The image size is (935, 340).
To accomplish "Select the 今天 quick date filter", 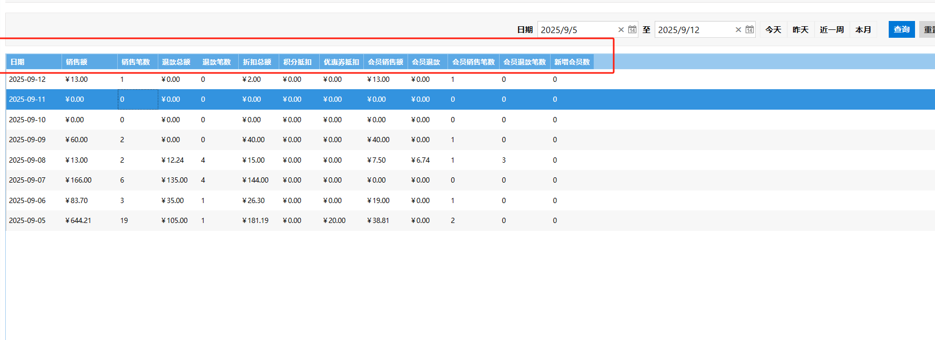I will (773, 30).
